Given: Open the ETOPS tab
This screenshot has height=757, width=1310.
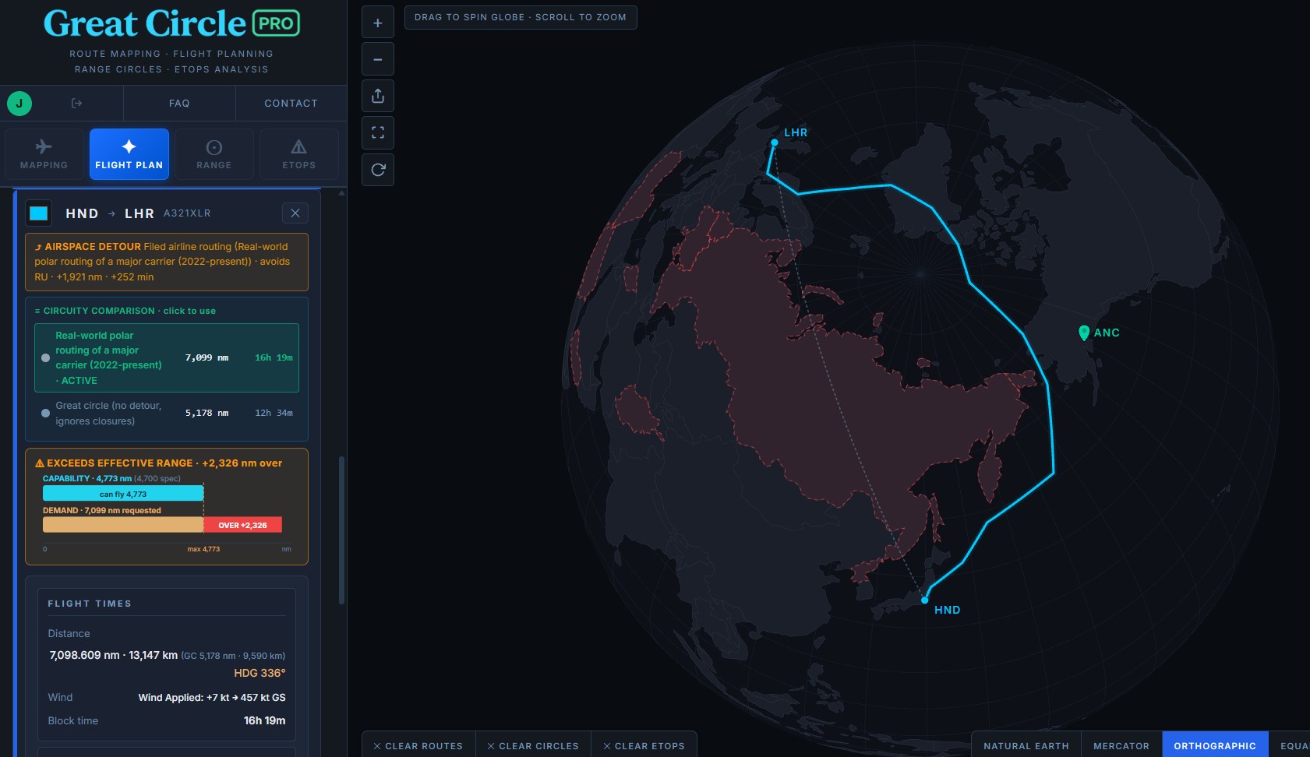Looking at the screenshot, I should (299, 154).
